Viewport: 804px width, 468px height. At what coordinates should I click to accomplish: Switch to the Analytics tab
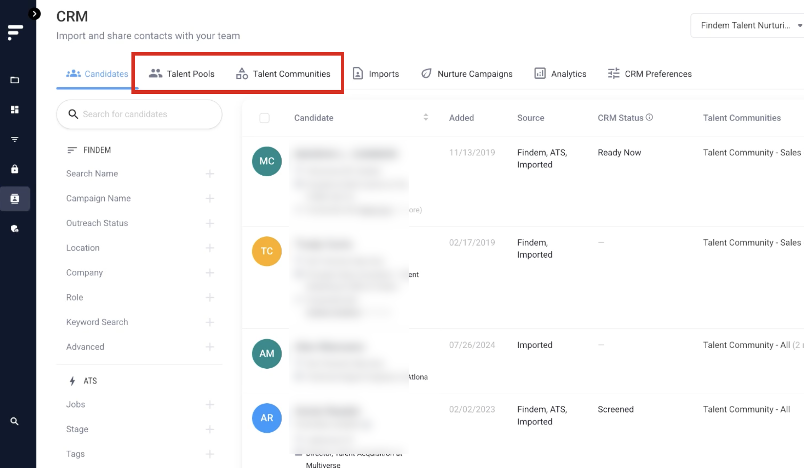(560, 74)
